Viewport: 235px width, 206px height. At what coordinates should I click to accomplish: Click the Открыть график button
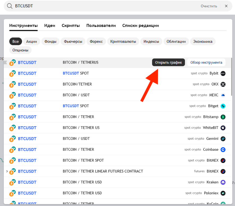(x=168, y=62)
